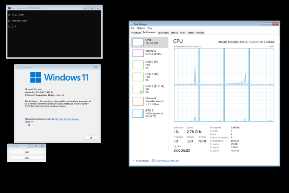Click Stop button in DCKiller window
This screenshot has width=289, height=193.
pyautogui.click(x=27, y=158)
